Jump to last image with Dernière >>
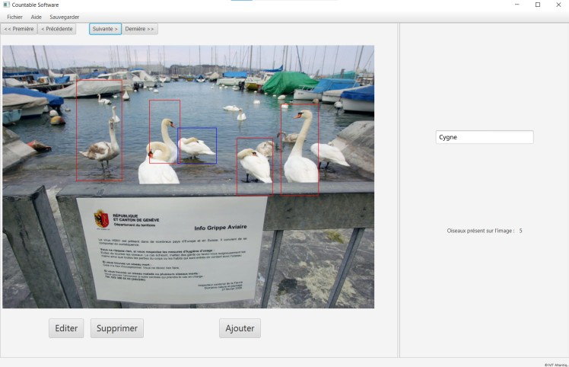 140,29
